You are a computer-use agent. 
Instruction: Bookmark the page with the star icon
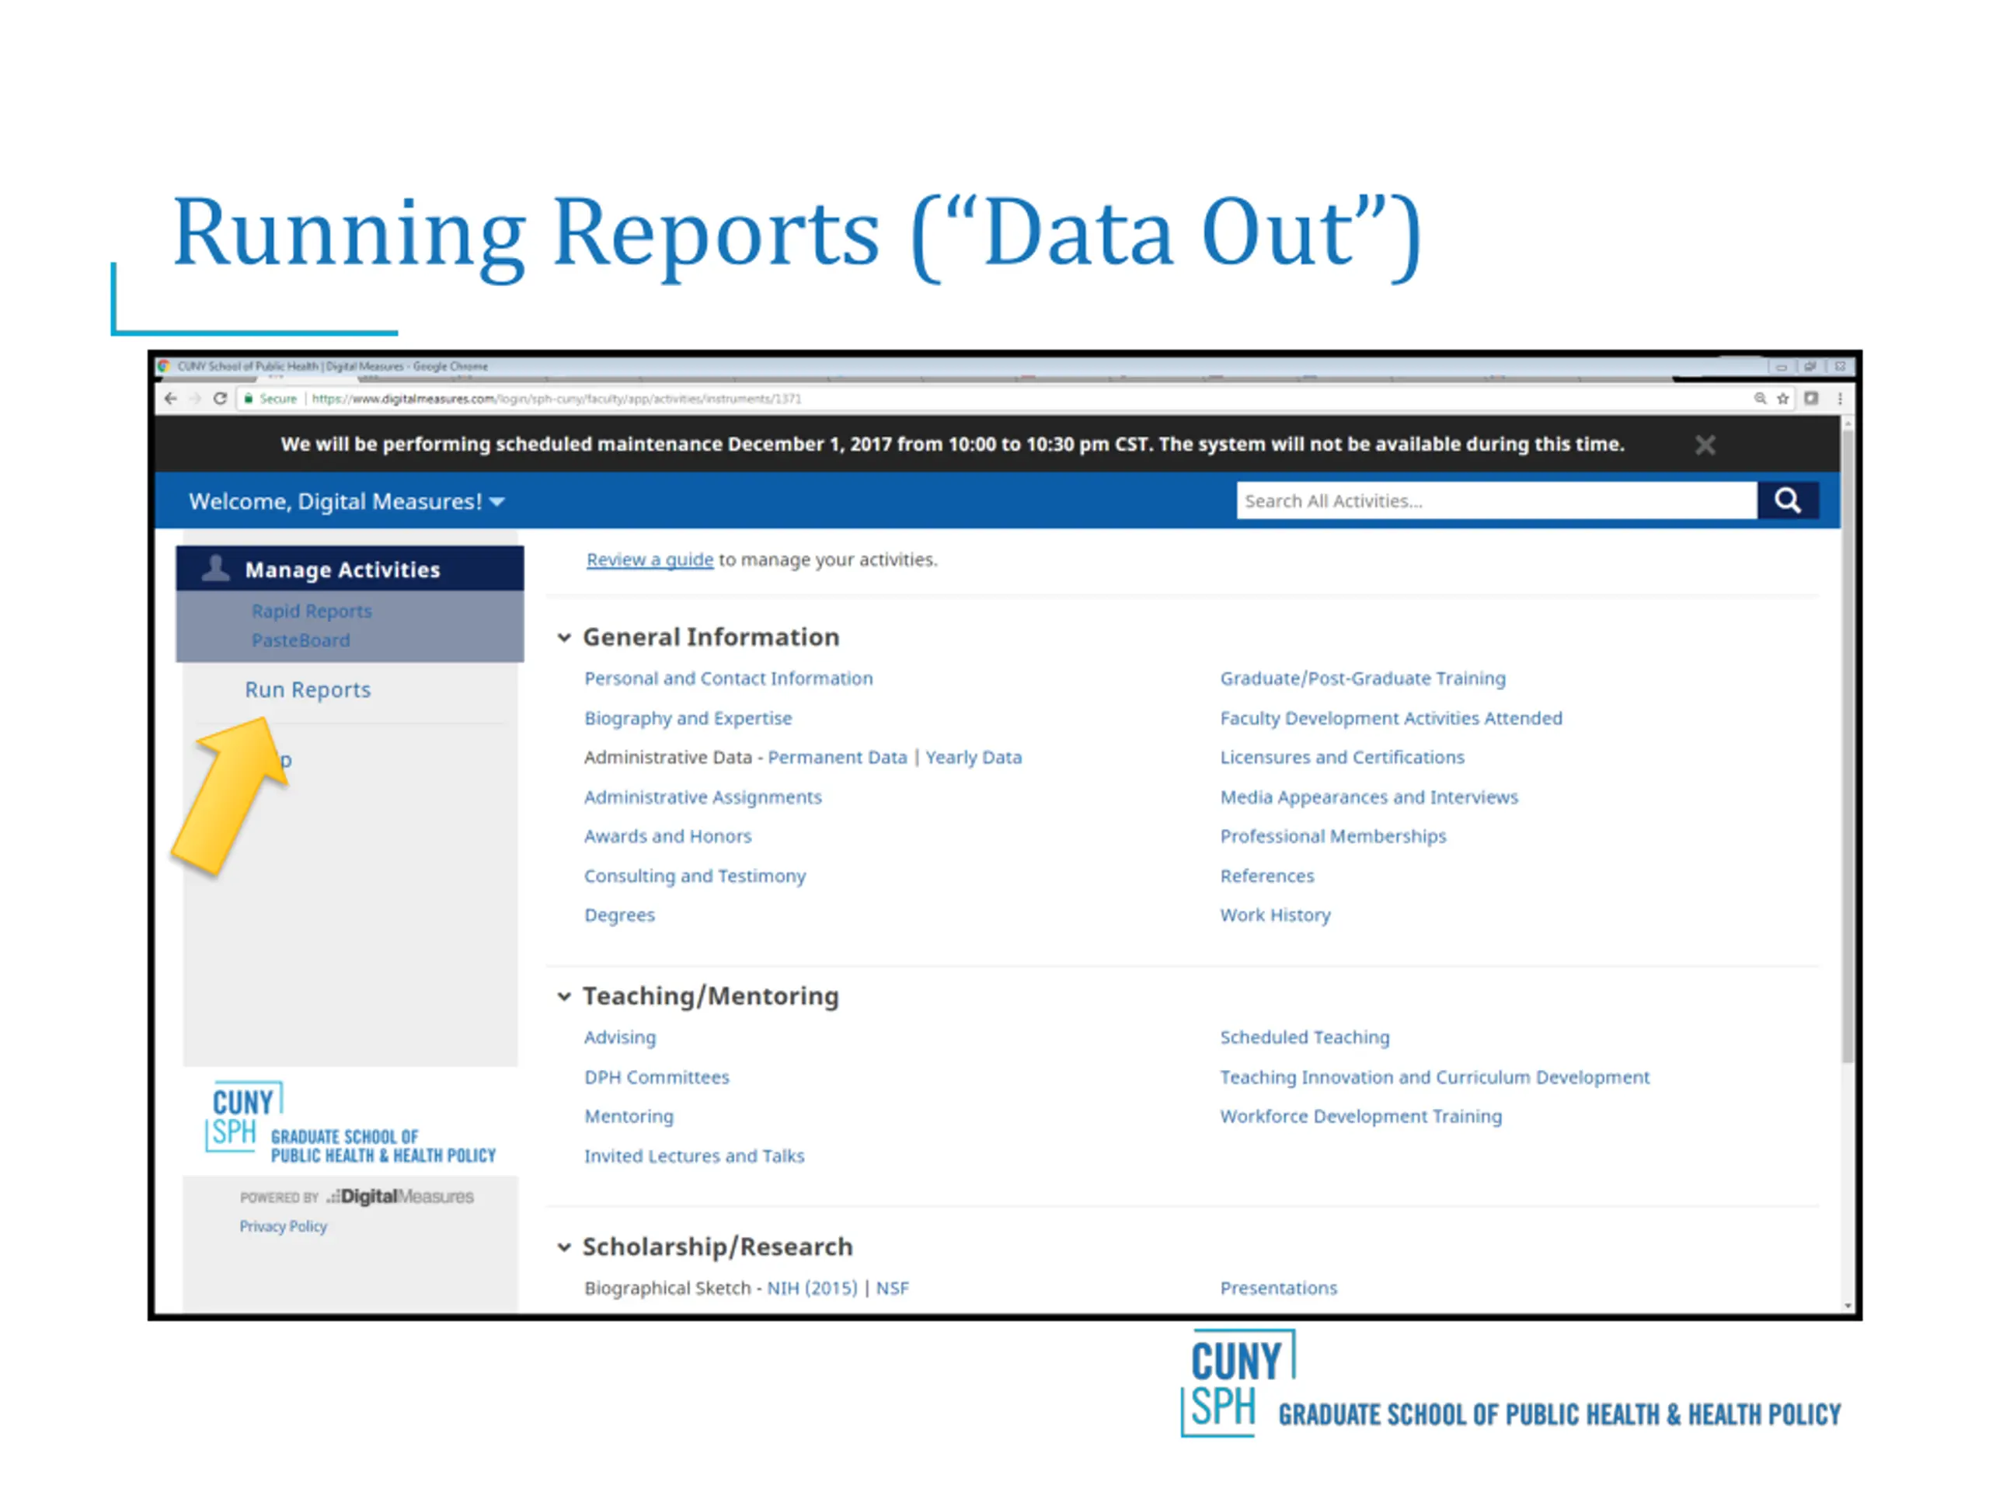click(1783, 399)
